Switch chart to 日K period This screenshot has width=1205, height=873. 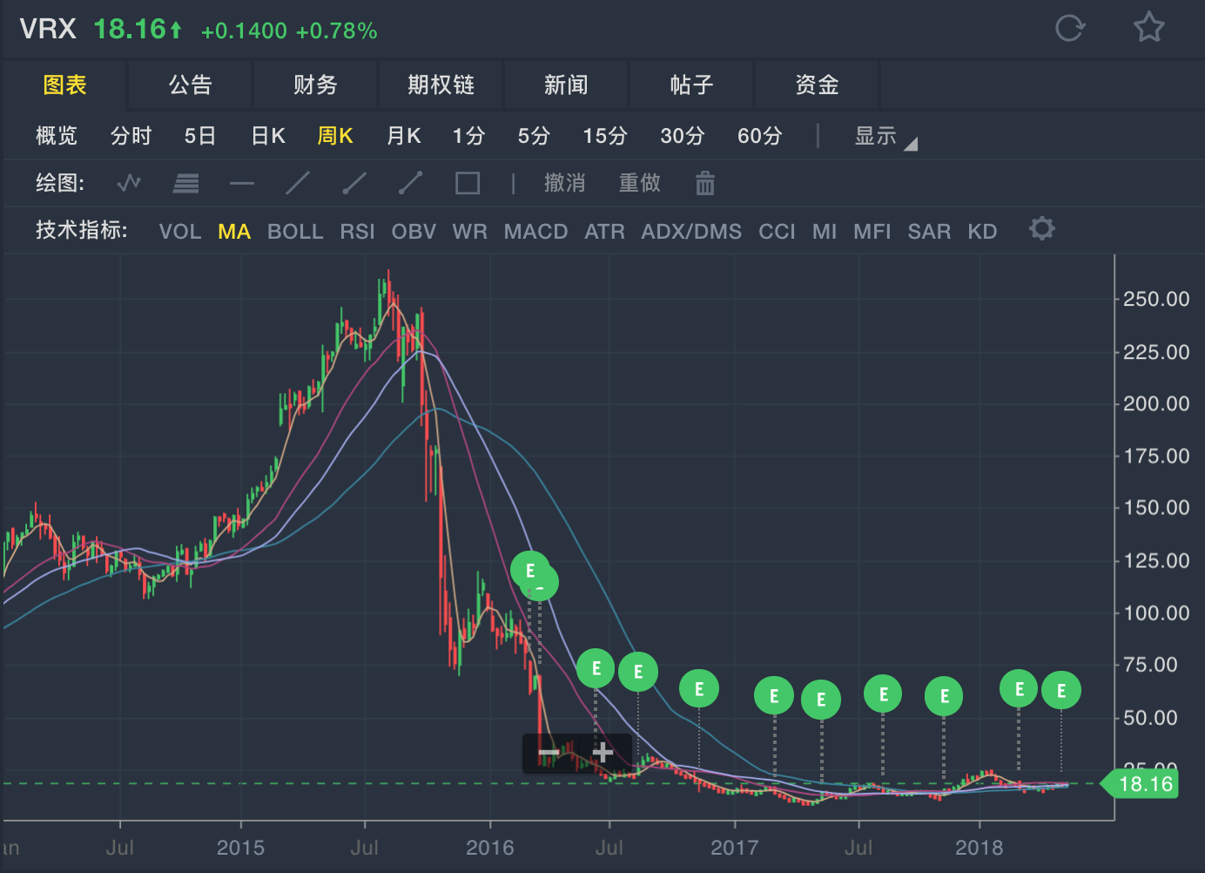coord(268,136)
